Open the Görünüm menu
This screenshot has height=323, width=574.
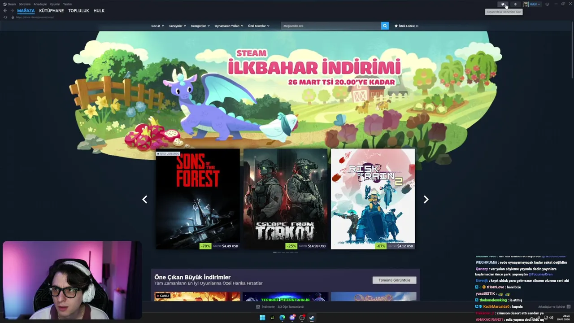coord(25,4)
